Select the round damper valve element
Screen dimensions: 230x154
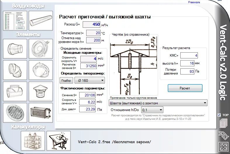[41, 49]
